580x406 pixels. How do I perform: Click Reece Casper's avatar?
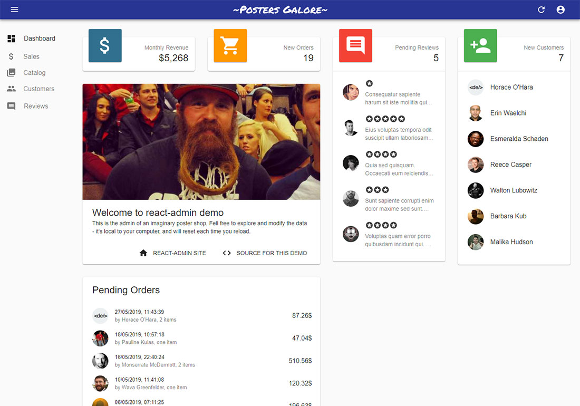(476, 165)
